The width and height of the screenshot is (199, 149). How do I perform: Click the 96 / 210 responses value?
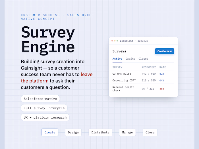click(148, 89)
